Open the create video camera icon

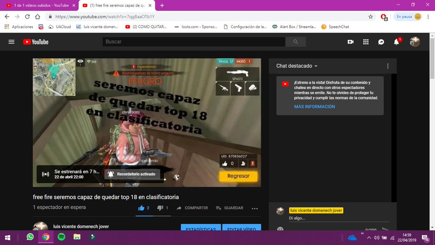pos(351,42)
